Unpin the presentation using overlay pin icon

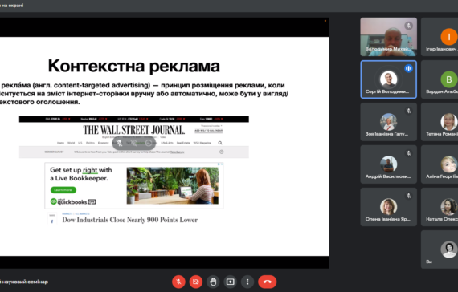120,143
